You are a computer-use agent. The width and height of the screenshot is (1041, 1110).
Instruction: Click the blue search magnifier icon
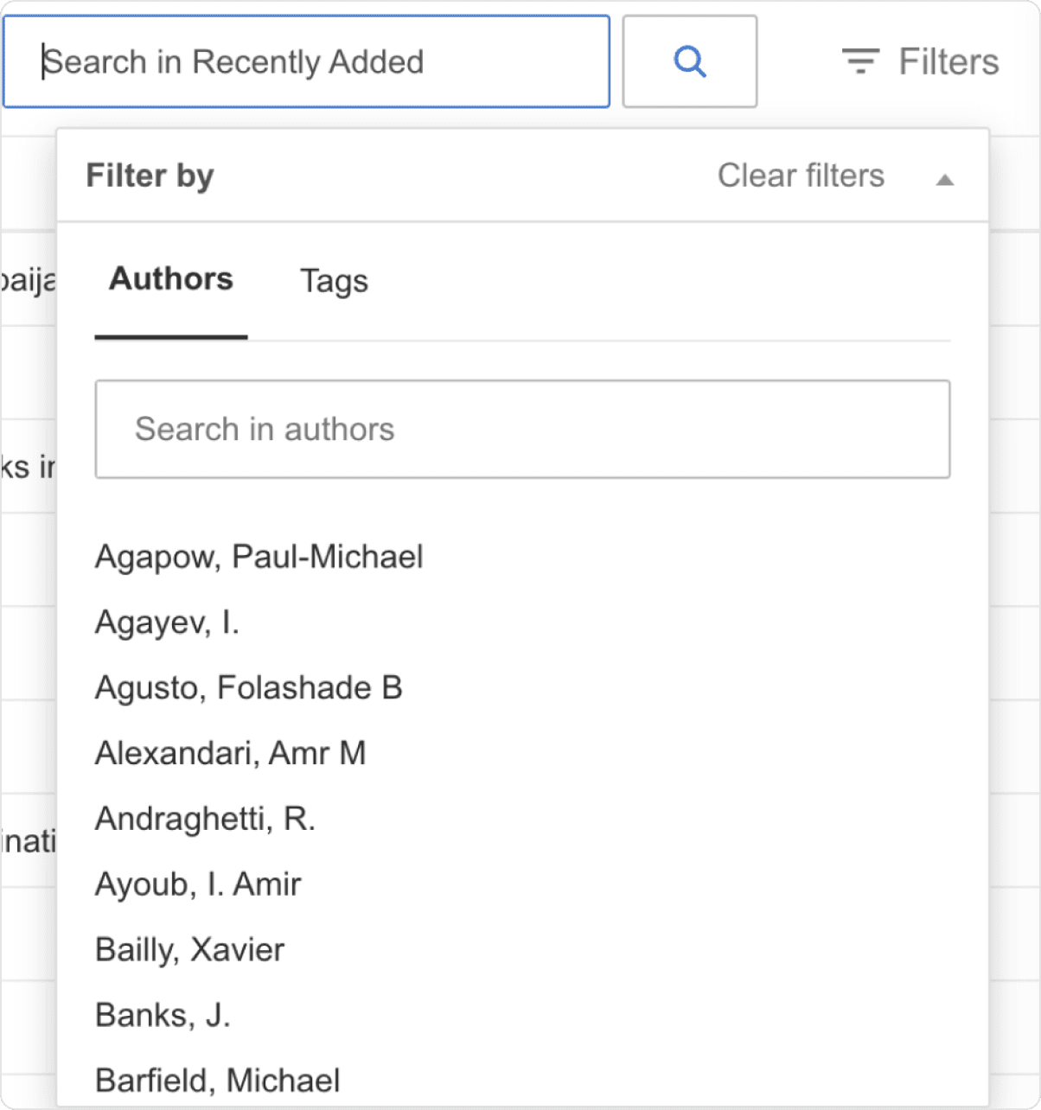coord(689,61)
